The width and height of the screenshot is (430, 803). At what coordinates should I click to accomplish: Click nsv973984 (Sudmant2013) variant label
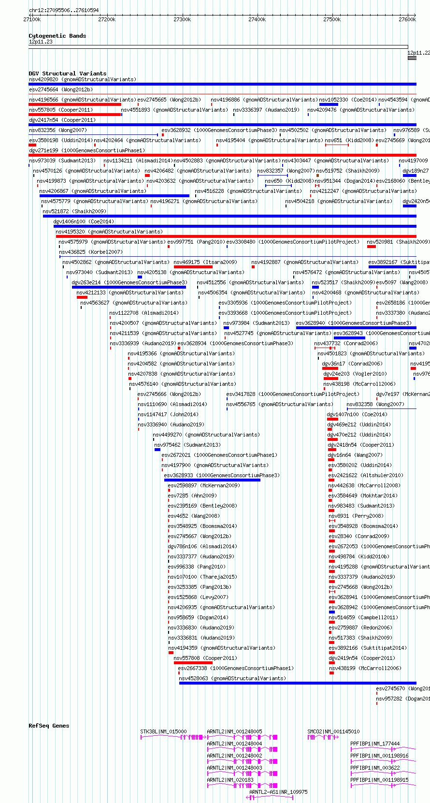pos(257,323)
